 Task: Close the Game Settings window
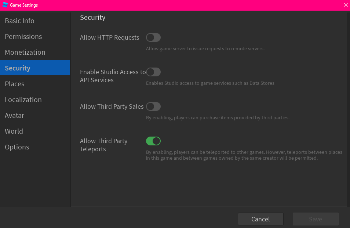pyautogui.click(x=346, y=5)
